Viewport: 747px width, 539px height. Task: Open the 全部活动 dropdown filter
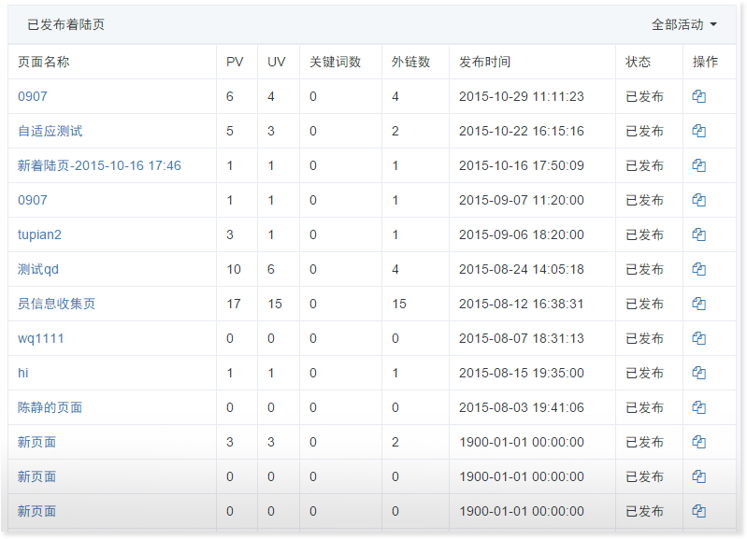(684, 25)
